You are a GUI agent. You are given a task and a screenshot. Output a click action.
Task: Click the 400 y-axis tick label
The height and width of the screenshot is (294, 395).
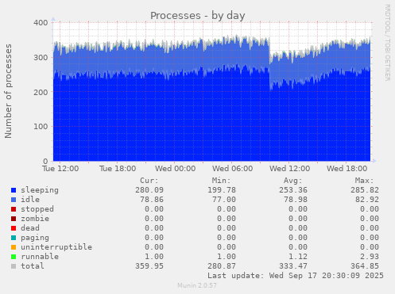coord(41,23)
